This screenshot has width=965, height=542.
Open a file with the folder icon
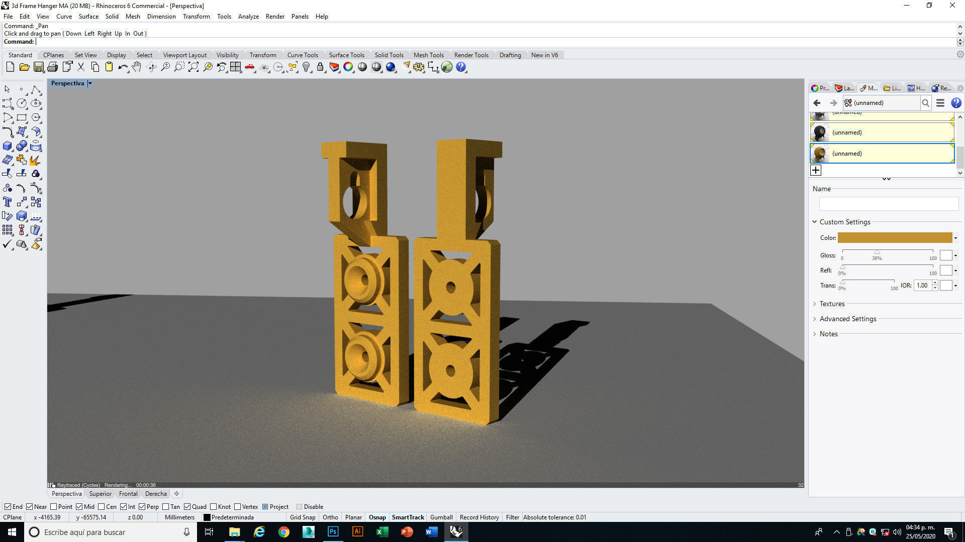tap(24, 67)
